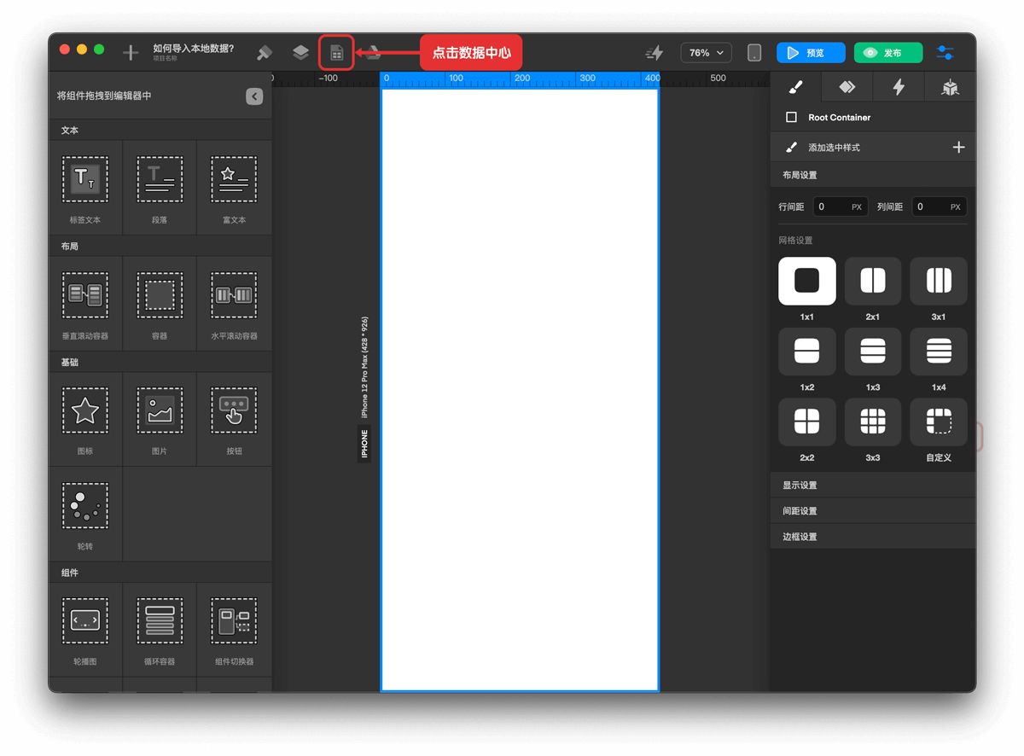Click the brush icon beside 添加选中样式
The width and height of the screenshot is (1024, 756).
[x=791, y=148]
